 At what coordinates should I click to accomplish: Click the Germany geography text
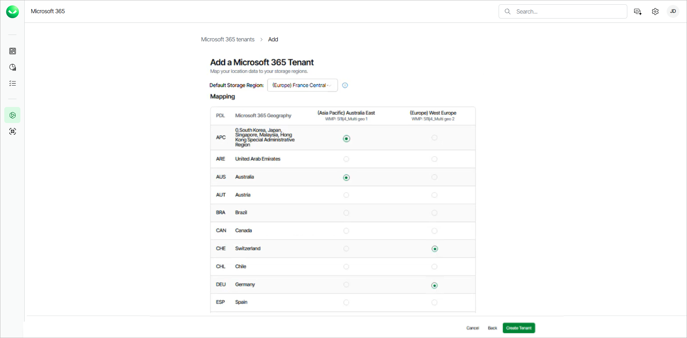tap(245, 285)
